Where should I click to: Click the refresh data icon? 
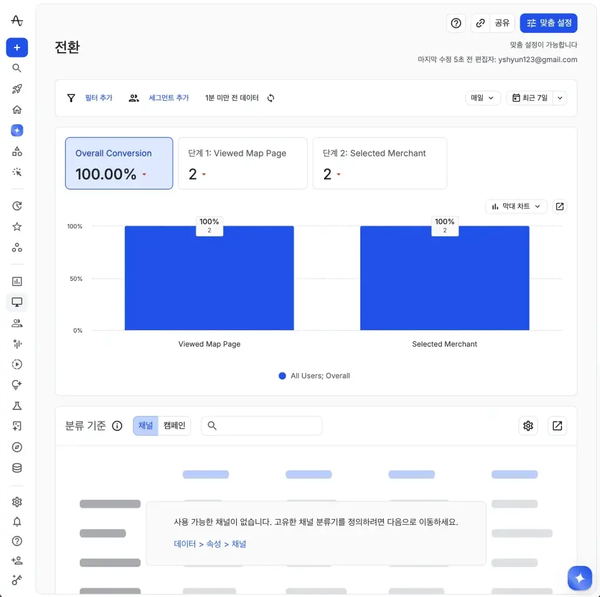(x=271, y=98)
